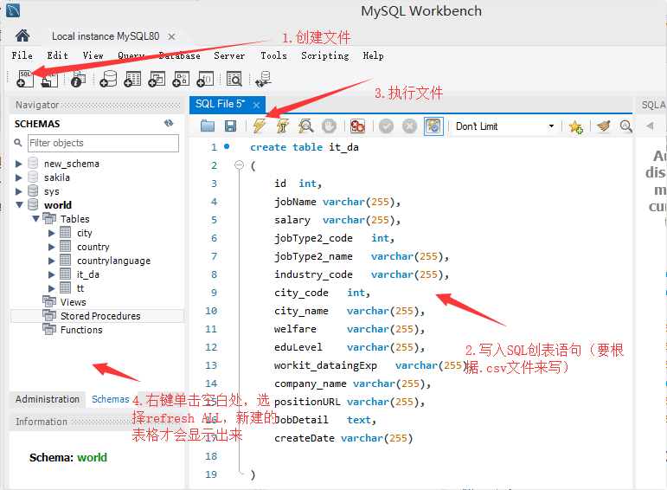Rollback transaction X icon
667x490 pixels.
[410, 126]
